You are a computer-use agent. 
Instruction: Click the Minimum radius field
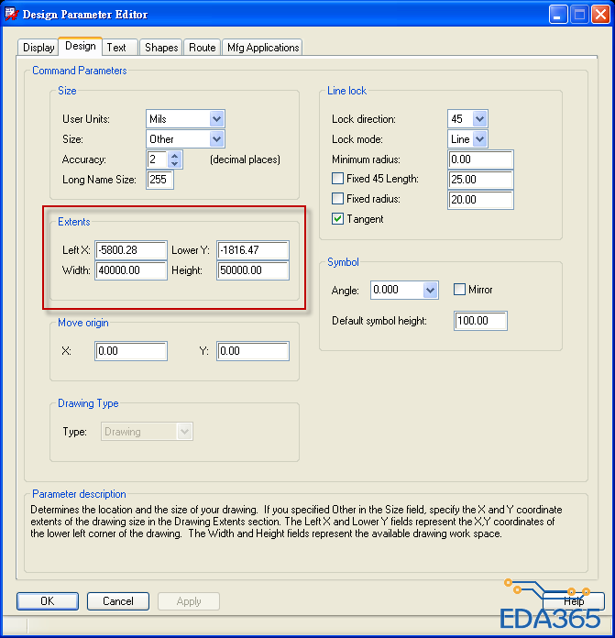(x=480, y=159)
